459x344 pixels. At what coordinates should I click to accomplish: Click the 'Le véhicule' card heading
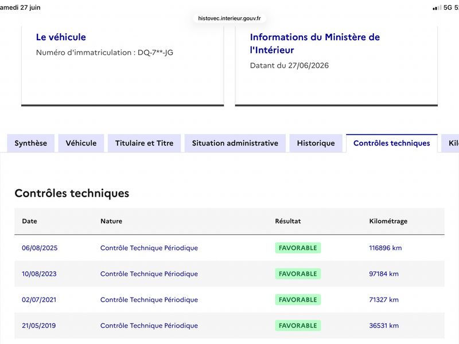click(x=61, y=37)
